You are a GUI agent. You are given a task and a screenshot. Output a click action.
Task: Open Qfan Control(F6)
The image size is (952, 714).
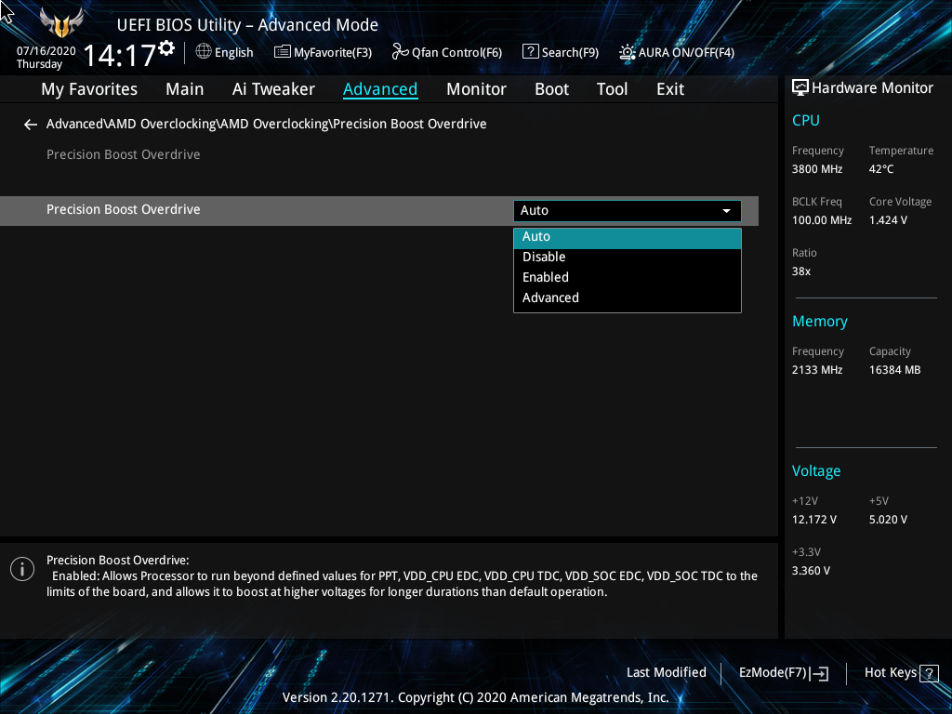pos(447,52)
